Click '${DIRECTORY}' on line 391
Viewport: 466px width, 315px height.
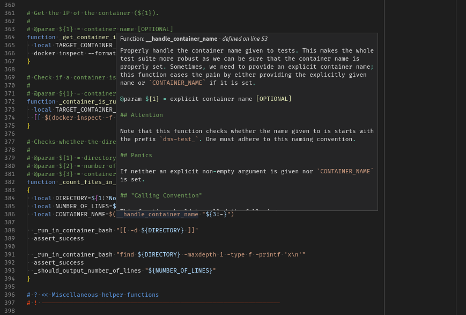coord(159,254)
